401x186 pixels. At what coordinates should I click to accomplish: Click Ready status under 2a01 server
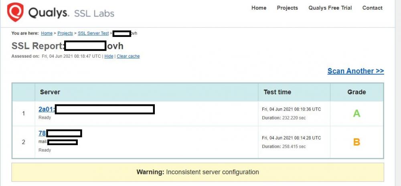tap(45, 117)
